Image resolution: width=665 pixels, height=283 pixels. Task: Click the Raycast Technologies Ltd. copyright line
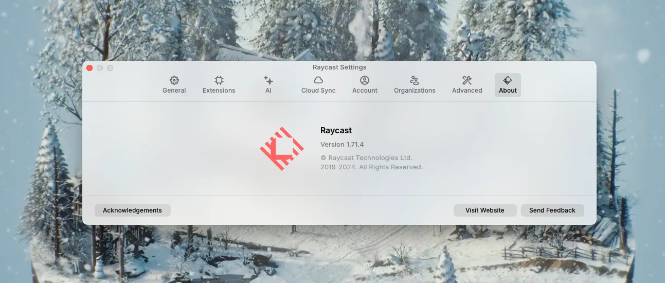tap(366, 158)
